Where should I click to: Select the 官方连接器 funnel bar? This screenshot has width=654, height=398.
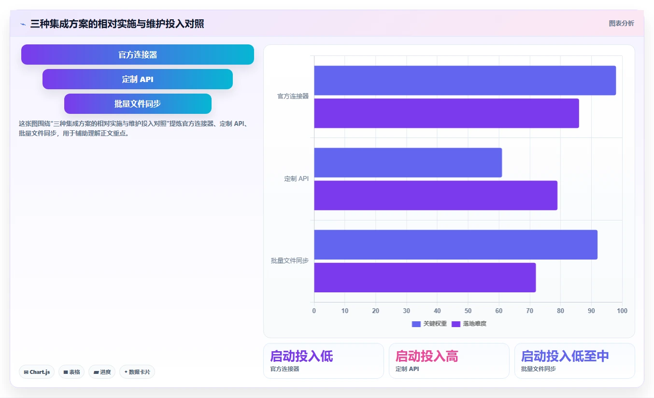click(138, 55)
